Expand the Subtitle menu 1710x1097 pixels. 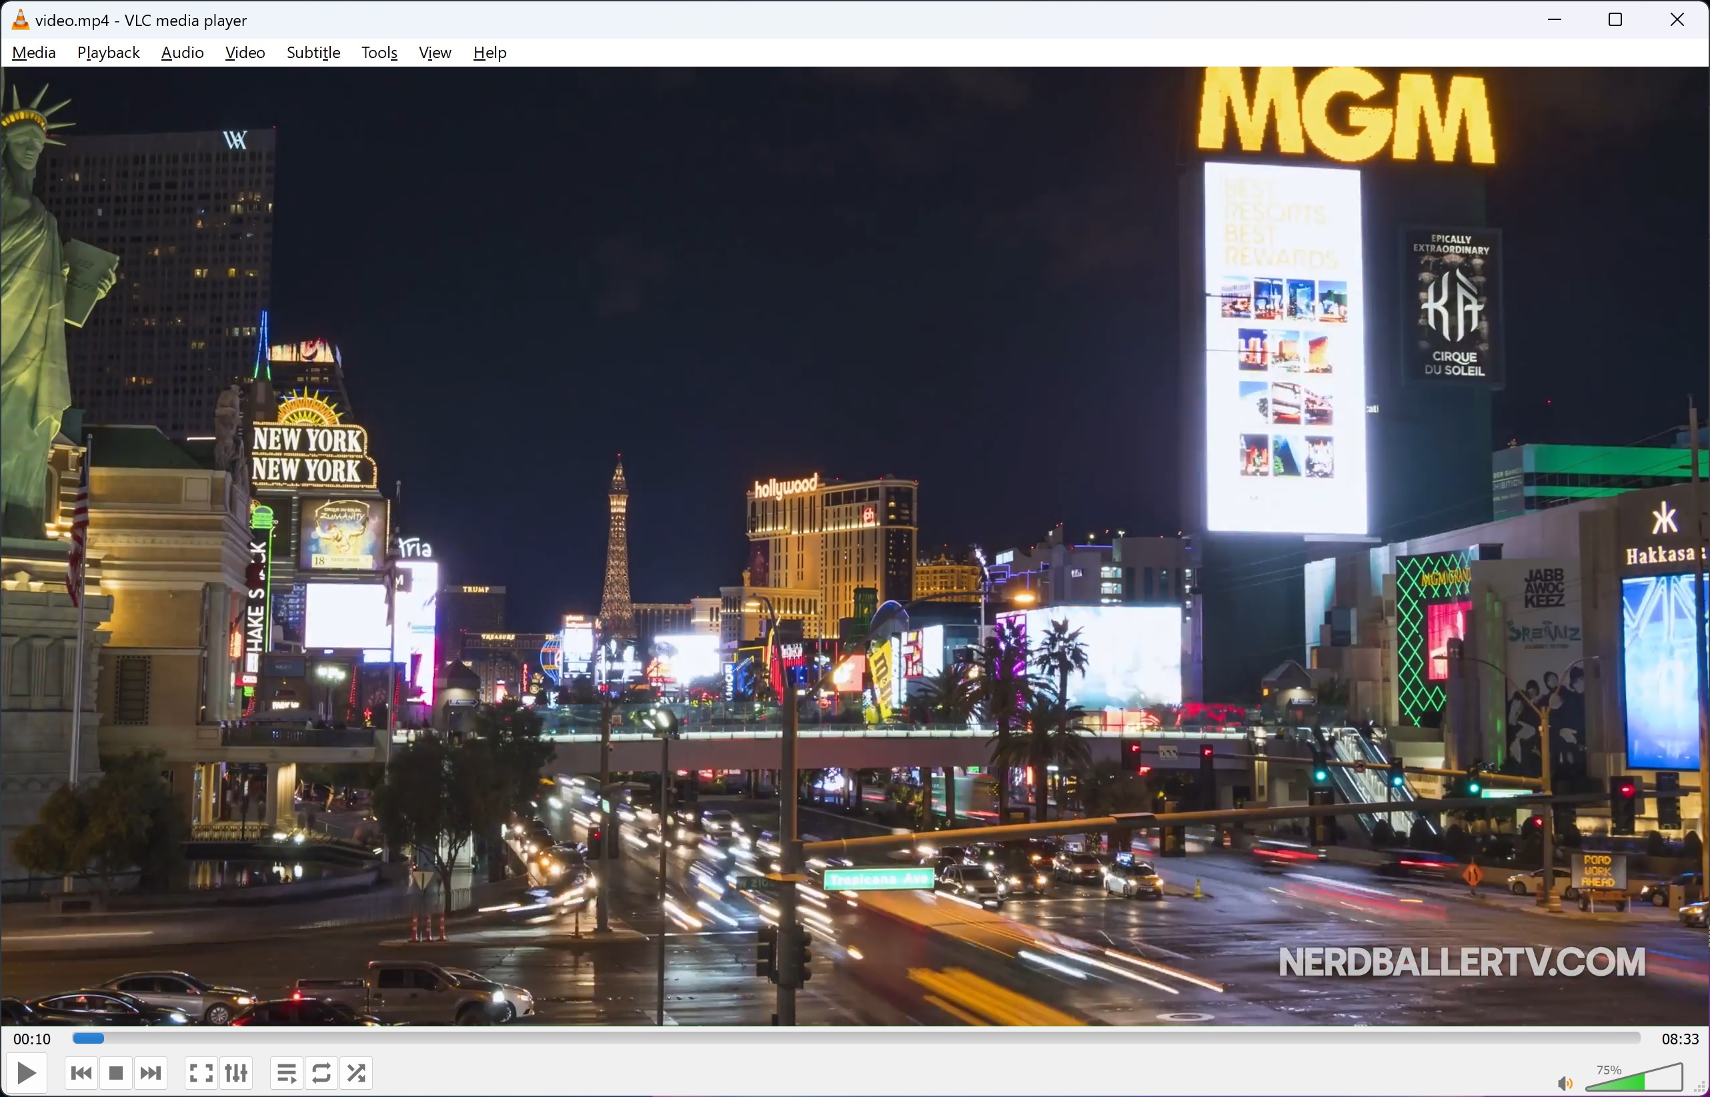tap(313, 53)
